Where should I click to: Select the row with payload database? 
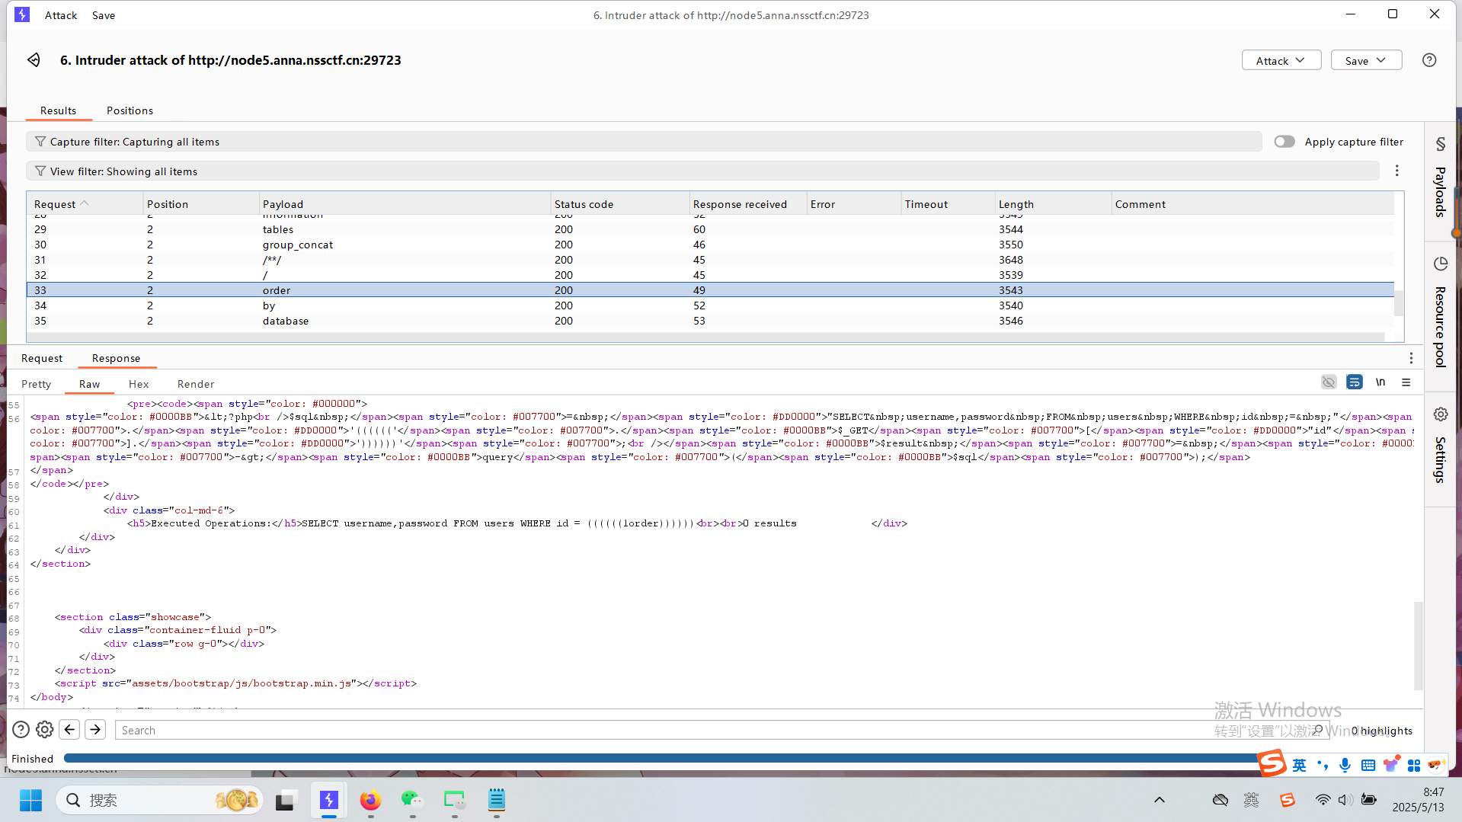click(x=710, y=321)
